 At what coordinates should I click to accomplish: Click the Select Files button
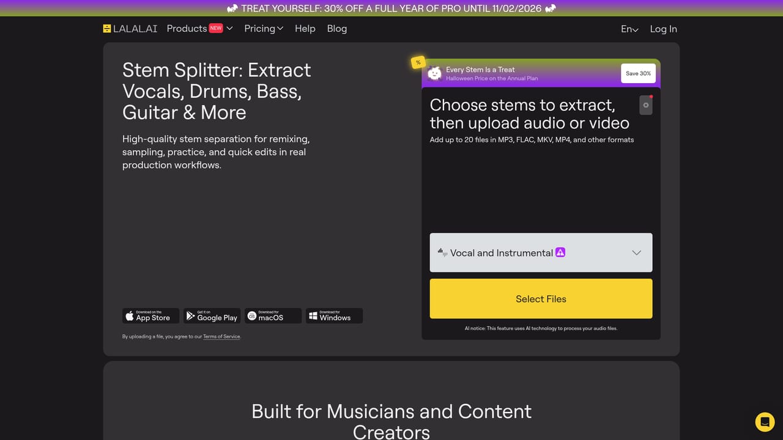tap(541, 299)
